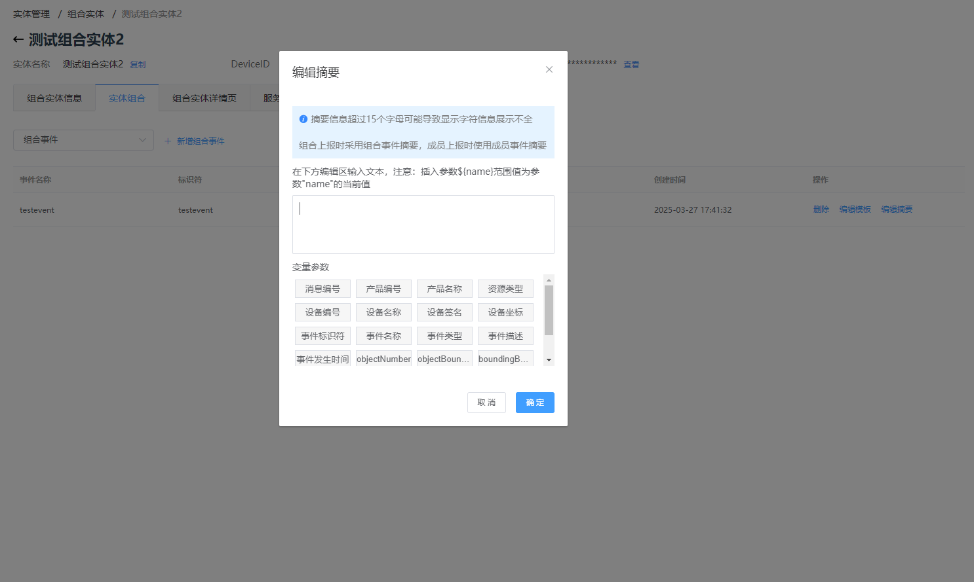Click the 查看 link beside masked value

[631, 65]
